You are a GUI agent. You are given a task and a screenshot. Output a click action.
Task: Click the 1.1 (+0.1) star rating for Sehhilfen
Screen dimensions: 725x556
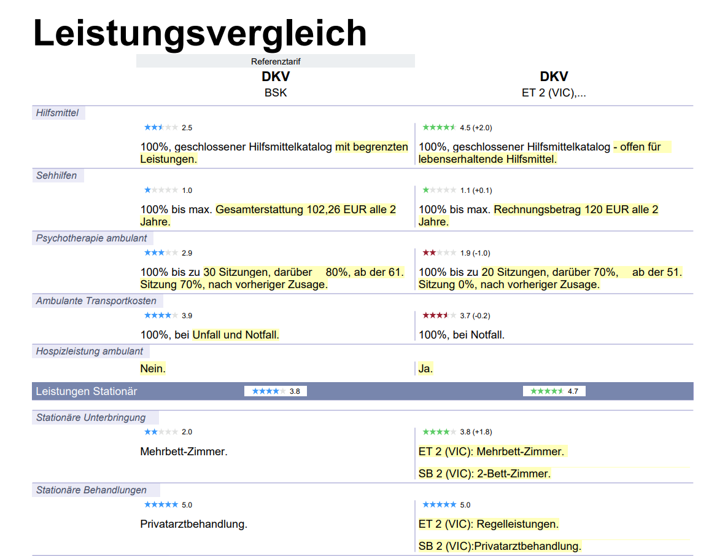tap(457, 190)
